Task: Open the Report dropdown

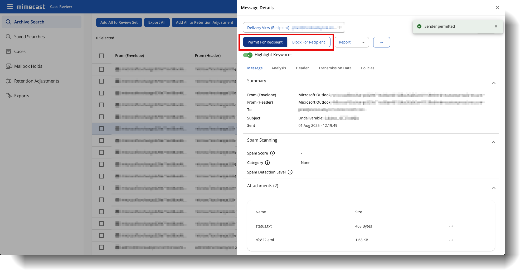Action: coord(352,42)
